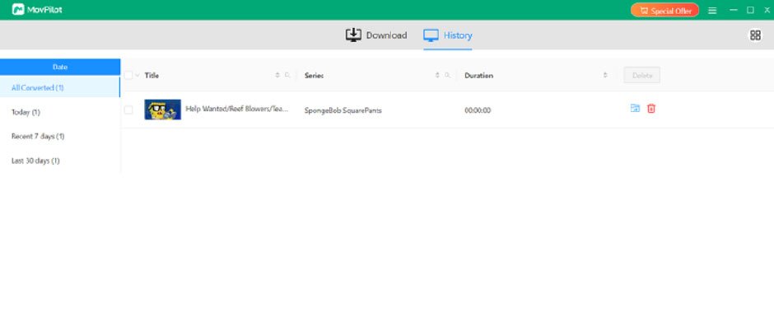Click the grid layout icon at top right
The height and width of the screenshot is (318, 774).
coord(755,35)
